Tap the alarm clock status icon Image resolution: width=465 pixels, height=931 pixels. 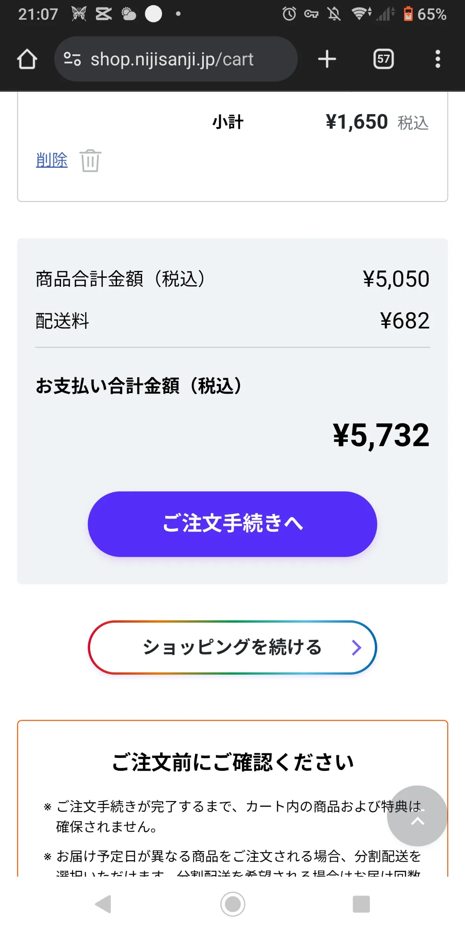point(289,14)
